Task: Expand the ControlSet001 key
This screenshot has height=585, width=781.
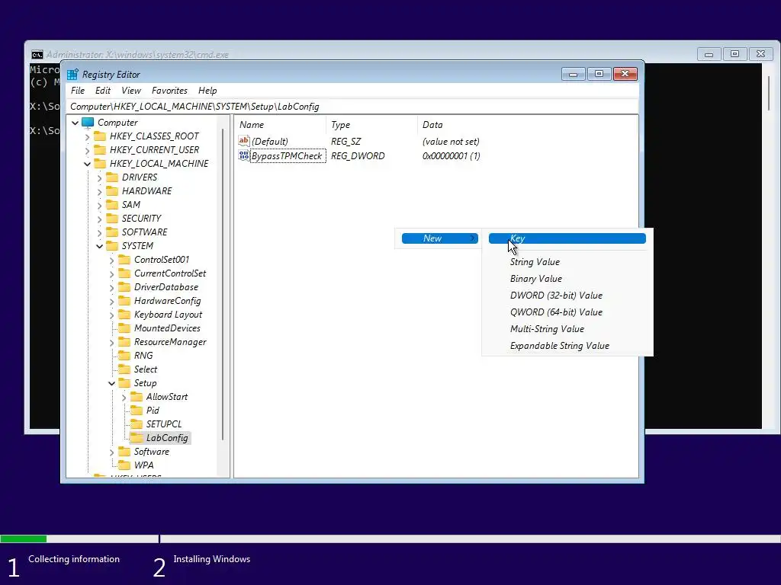Action: point(111,260)
